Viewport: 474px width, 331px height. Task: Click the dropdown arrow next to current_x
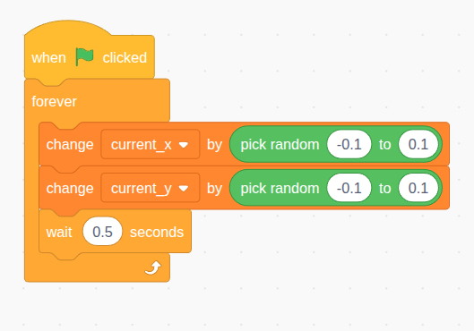click(x=184, y=145)
